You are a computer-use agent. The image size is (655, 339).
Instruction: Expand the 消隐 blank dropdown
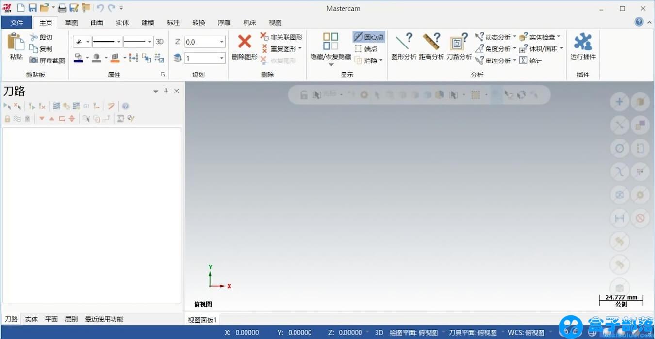point(381,61)
